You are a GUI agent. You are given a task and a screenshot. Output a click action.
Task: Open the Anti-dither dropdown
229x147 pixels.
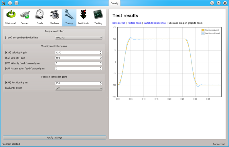click(79, 89)
